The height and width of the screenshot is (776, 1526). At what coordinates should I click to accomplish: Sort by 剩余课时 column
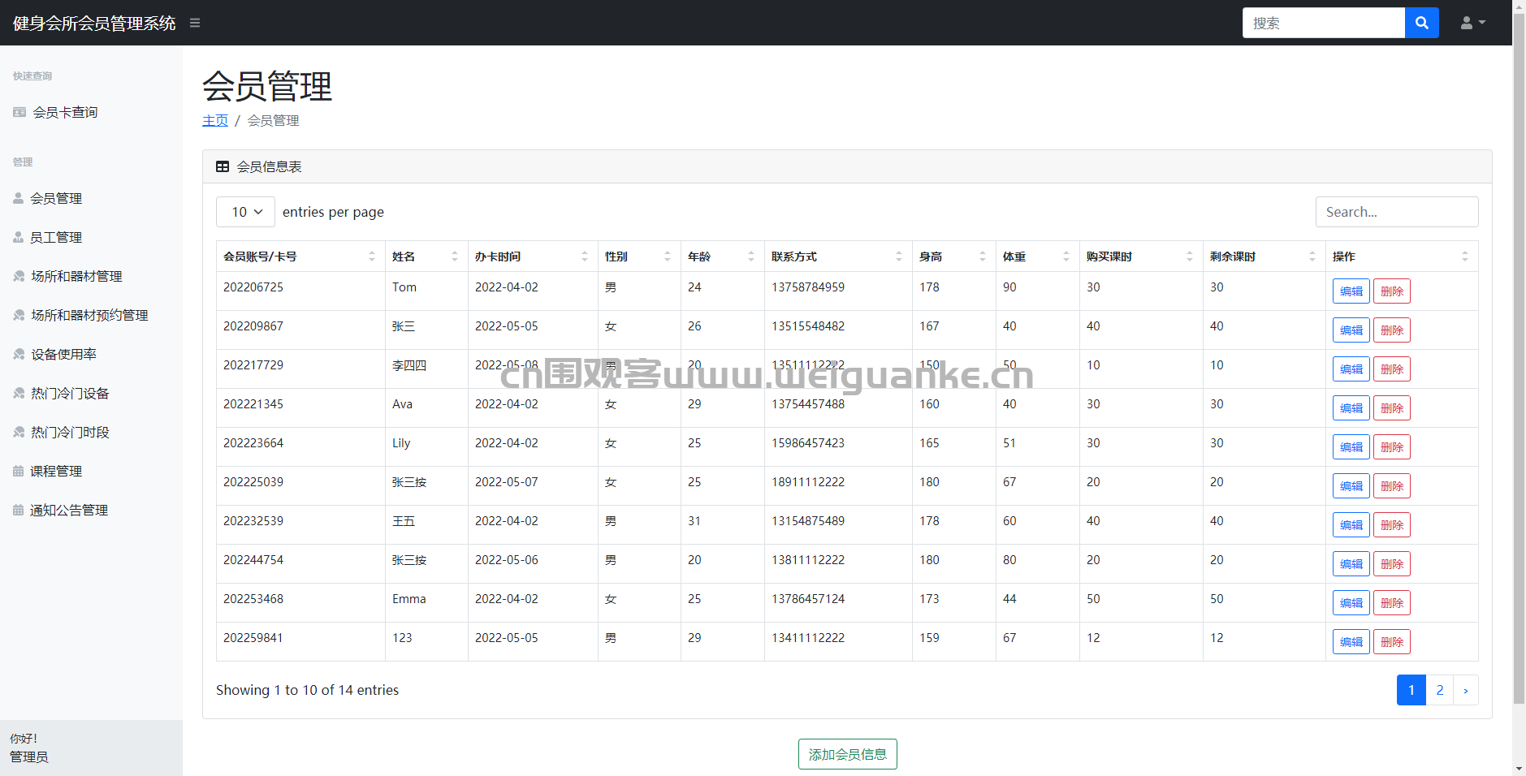1264,257
